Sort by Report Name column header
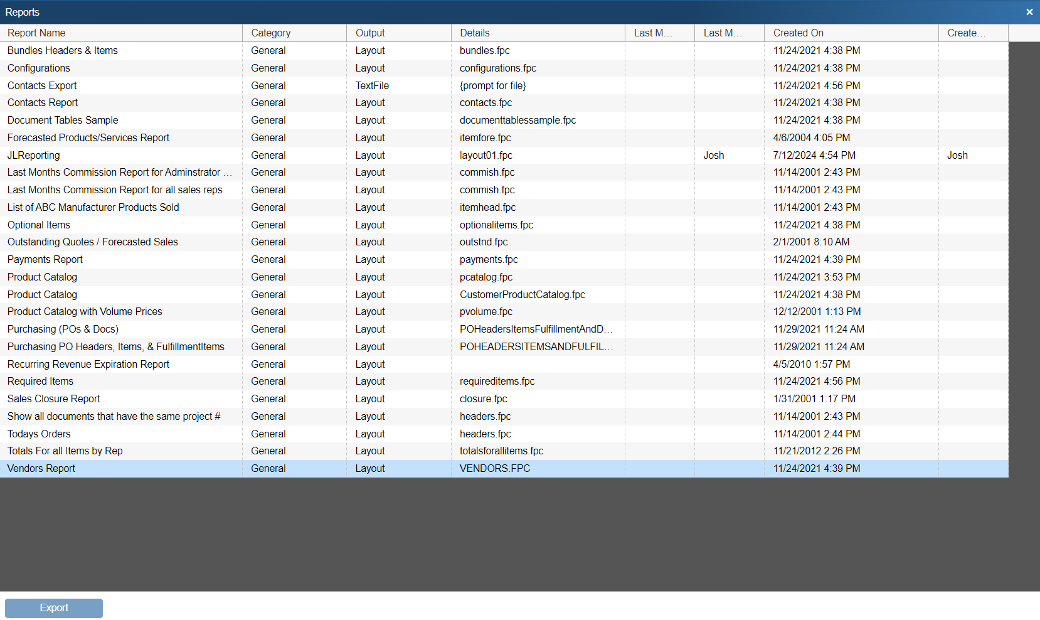The height and width of the screenshot is (620, 1040). 36,33
